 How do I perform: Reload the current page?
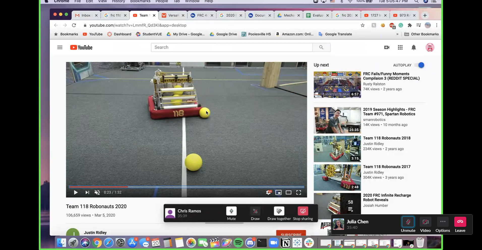pos(74,25)
